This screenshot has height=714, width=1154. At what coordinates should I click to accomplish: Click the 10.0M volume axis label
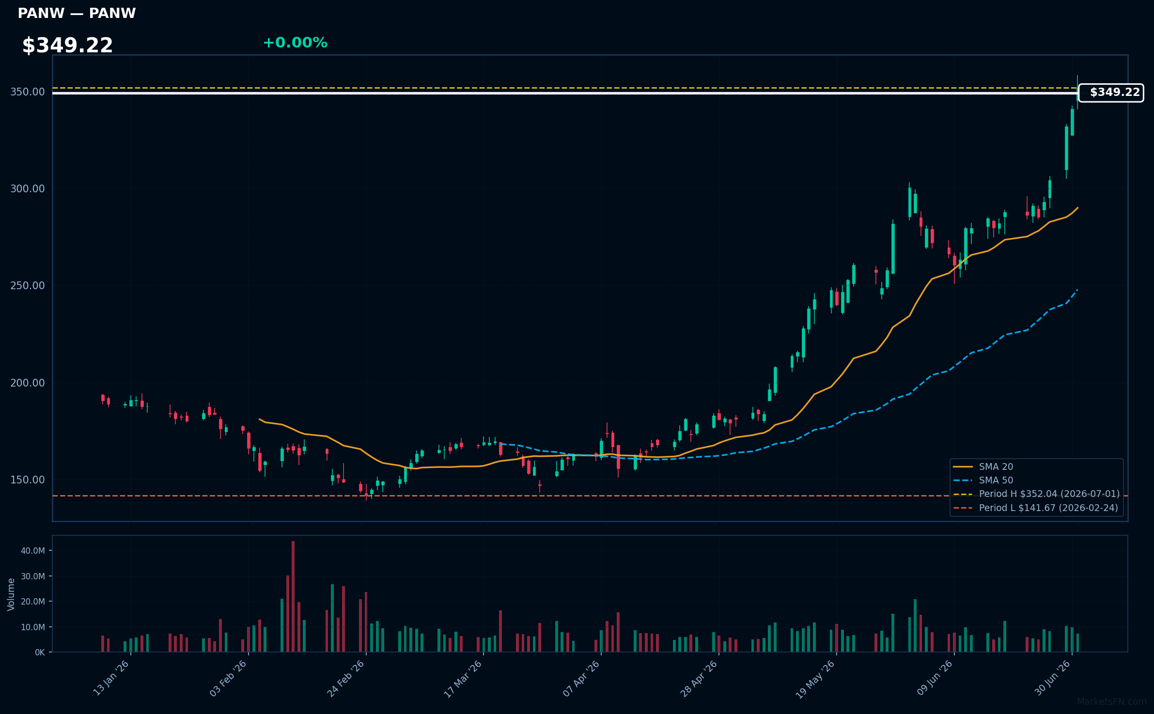(x=33, y=627)
